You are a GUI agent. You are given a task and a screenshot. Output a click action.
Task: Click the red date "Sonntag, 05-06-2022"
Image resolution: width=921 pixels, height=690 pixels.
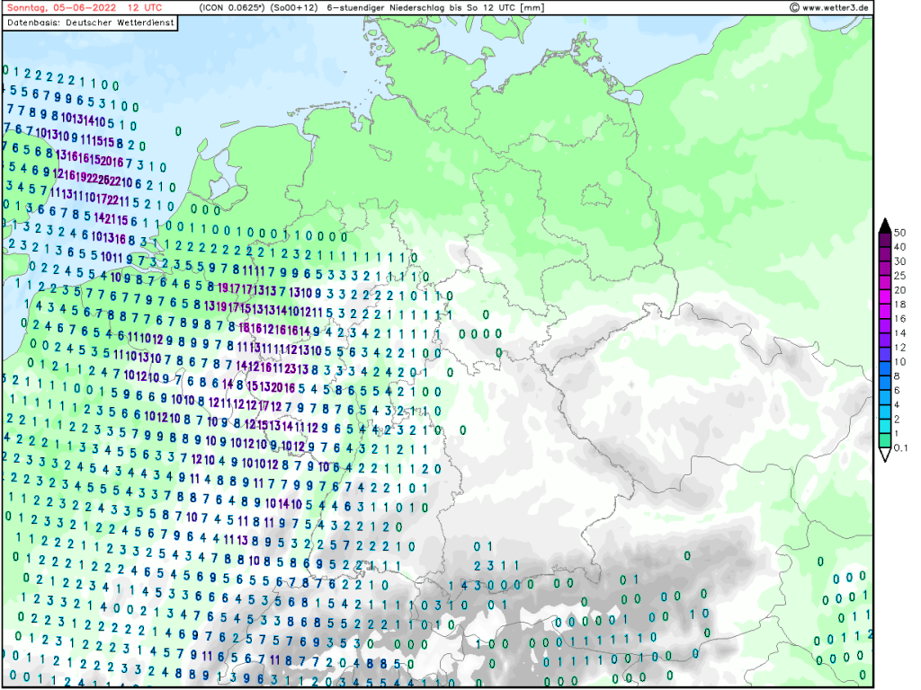(x=61, y=7)
